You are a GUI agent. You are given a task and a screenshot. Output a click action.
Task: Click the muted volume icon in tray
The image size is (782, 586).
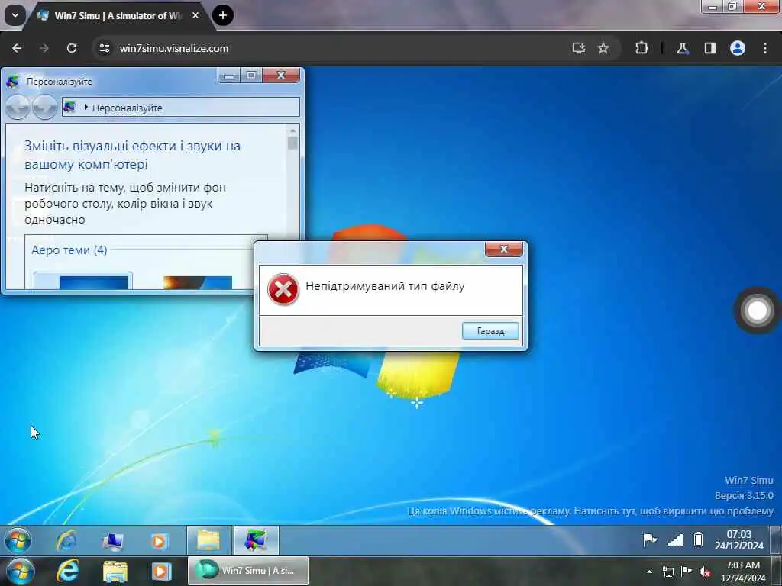click(x=705, y=572)
